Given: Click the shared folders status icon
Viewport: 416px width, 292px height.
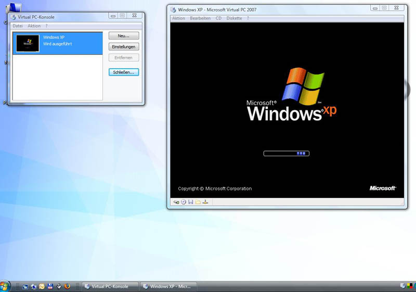Looking at the screenshot, I should [198, 202].
